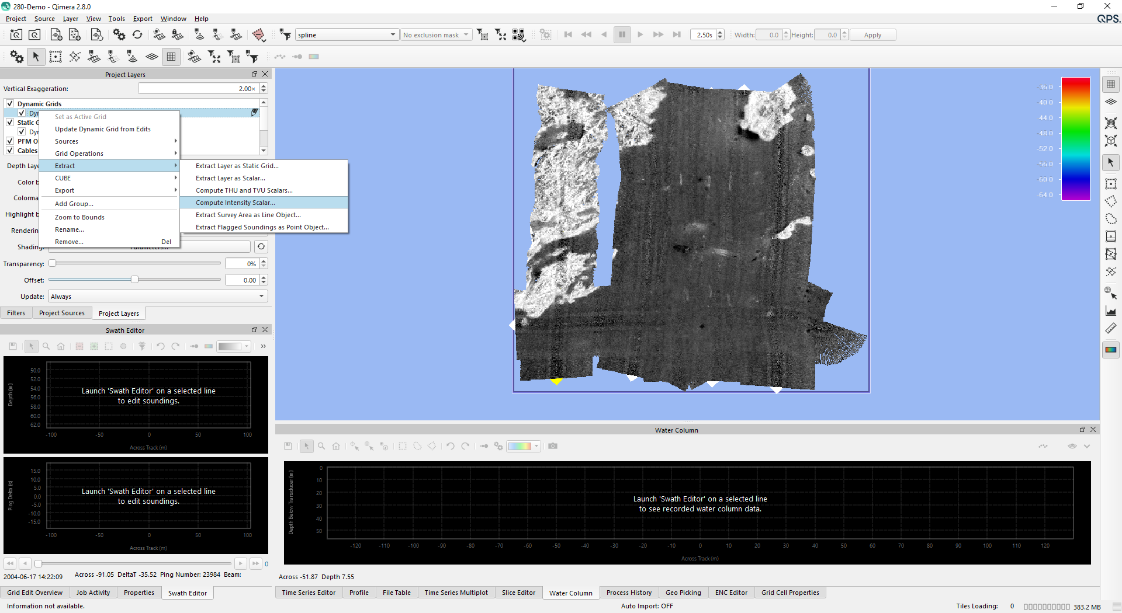Open the No exclusion mask dropdown

pyautogui.click(x=436, y=35)
